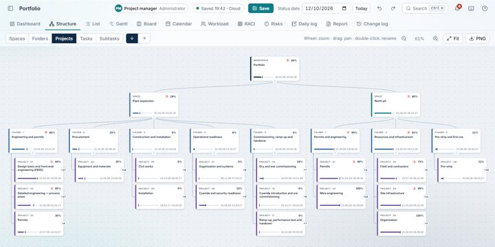Click the alert badge on Resources and infrastructure folder

pos(408,132)
